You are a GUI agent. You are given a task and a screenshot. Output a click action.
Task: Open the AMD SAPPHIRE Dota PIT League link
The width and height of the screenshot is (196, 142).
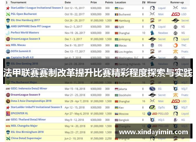31,26
